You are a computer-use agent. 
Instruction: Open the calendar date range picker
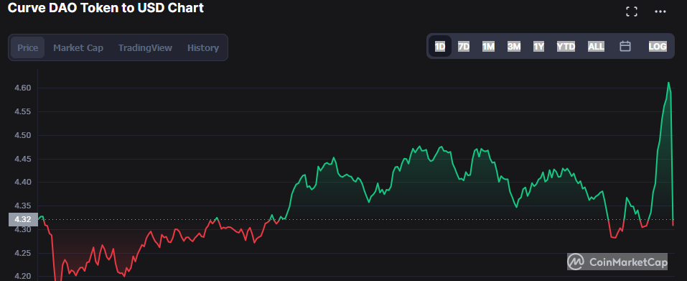[x=625, y=46]
